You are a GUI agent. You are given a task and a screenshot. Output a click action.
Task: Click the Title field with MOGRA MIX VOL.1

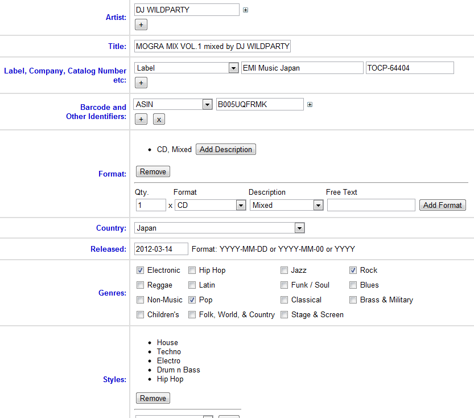click(x=212, y=46)
